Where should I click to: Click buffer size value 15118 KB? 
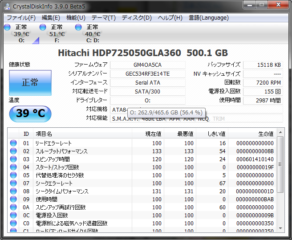tap(263, 65)
